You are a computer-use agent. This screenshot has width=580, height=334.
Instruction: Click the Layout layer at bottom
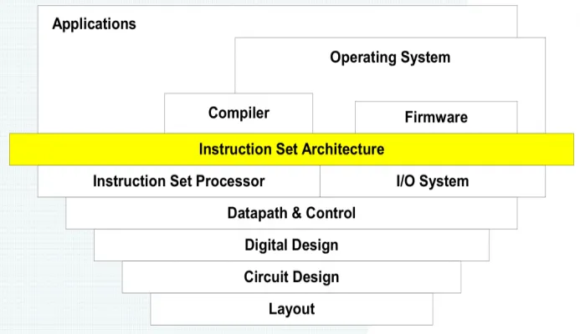(x=291, y=309)
